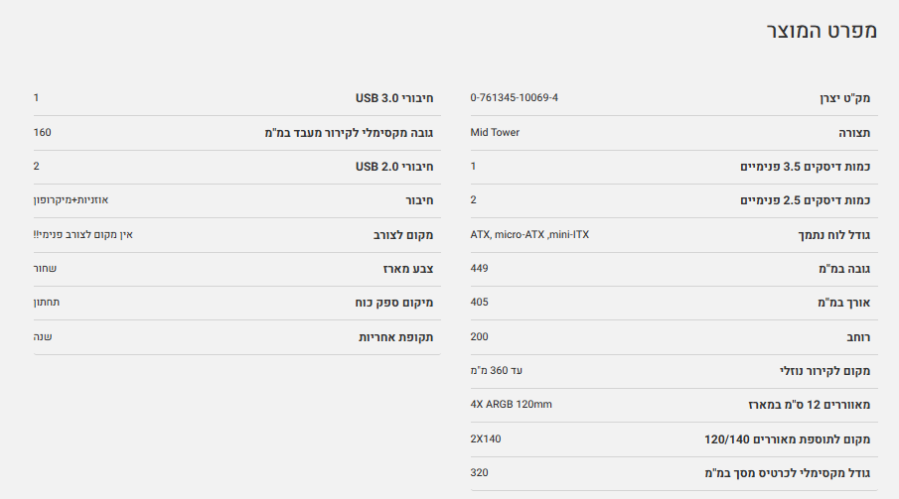
Task: Select the max CPU cooler height 160
Action: (x=42, y=132)
